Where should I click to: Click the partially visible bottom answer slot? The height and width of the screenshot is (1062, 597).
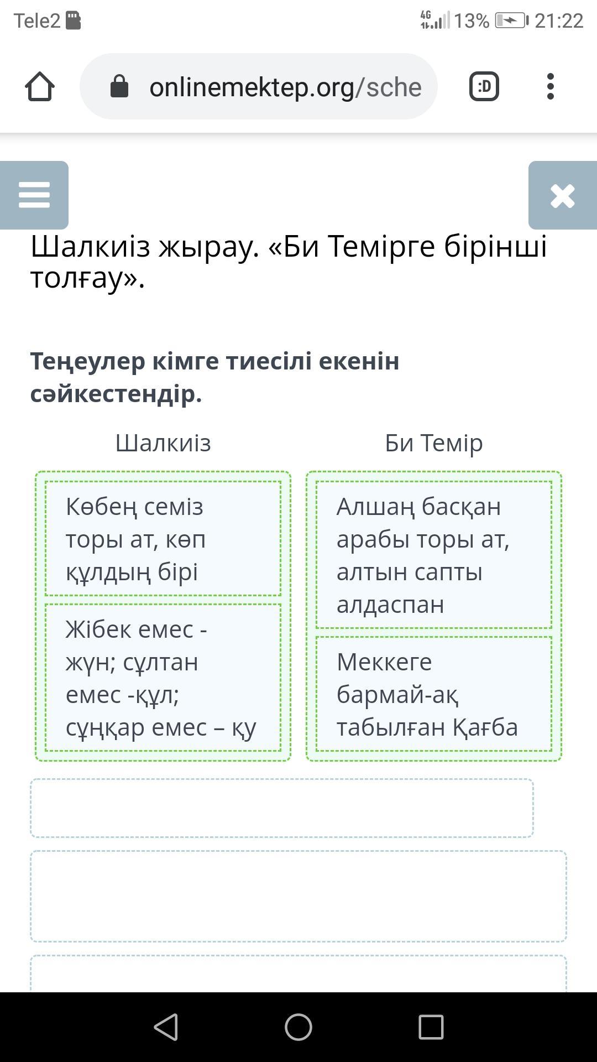coord(298,973)
